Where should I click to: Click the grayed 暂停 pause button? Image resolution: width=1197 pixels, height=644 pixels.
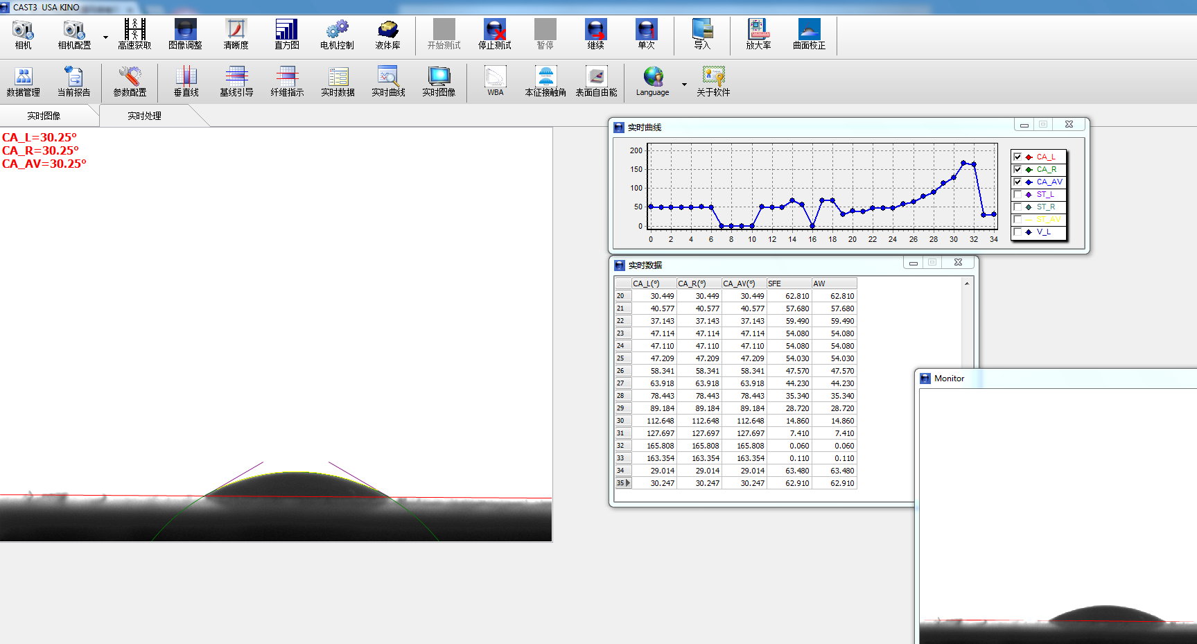pos(545,35)
